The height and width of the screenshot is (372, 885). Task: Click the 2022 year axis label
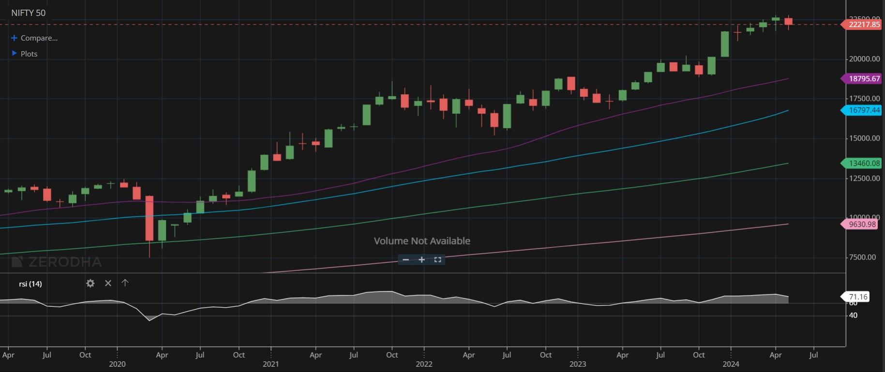pyautogui.click(x=424, y=364)
